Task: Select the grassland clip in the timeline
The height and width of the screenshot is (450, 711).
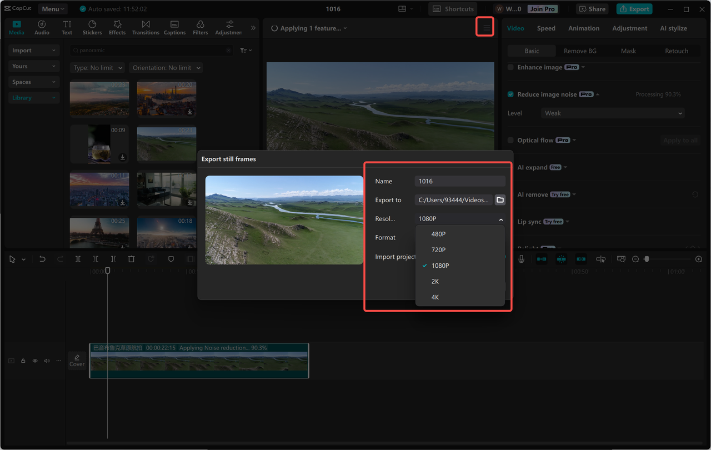Action: click(x=199, y=361)
